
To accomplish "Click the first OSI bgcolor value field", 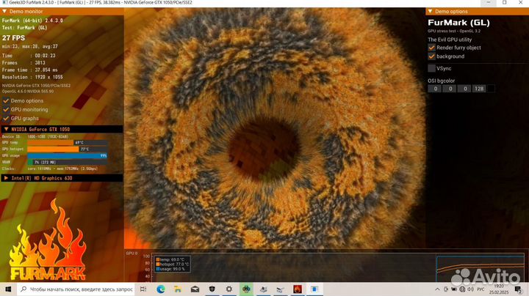I will pyautogui.click(x=435, y=89).
